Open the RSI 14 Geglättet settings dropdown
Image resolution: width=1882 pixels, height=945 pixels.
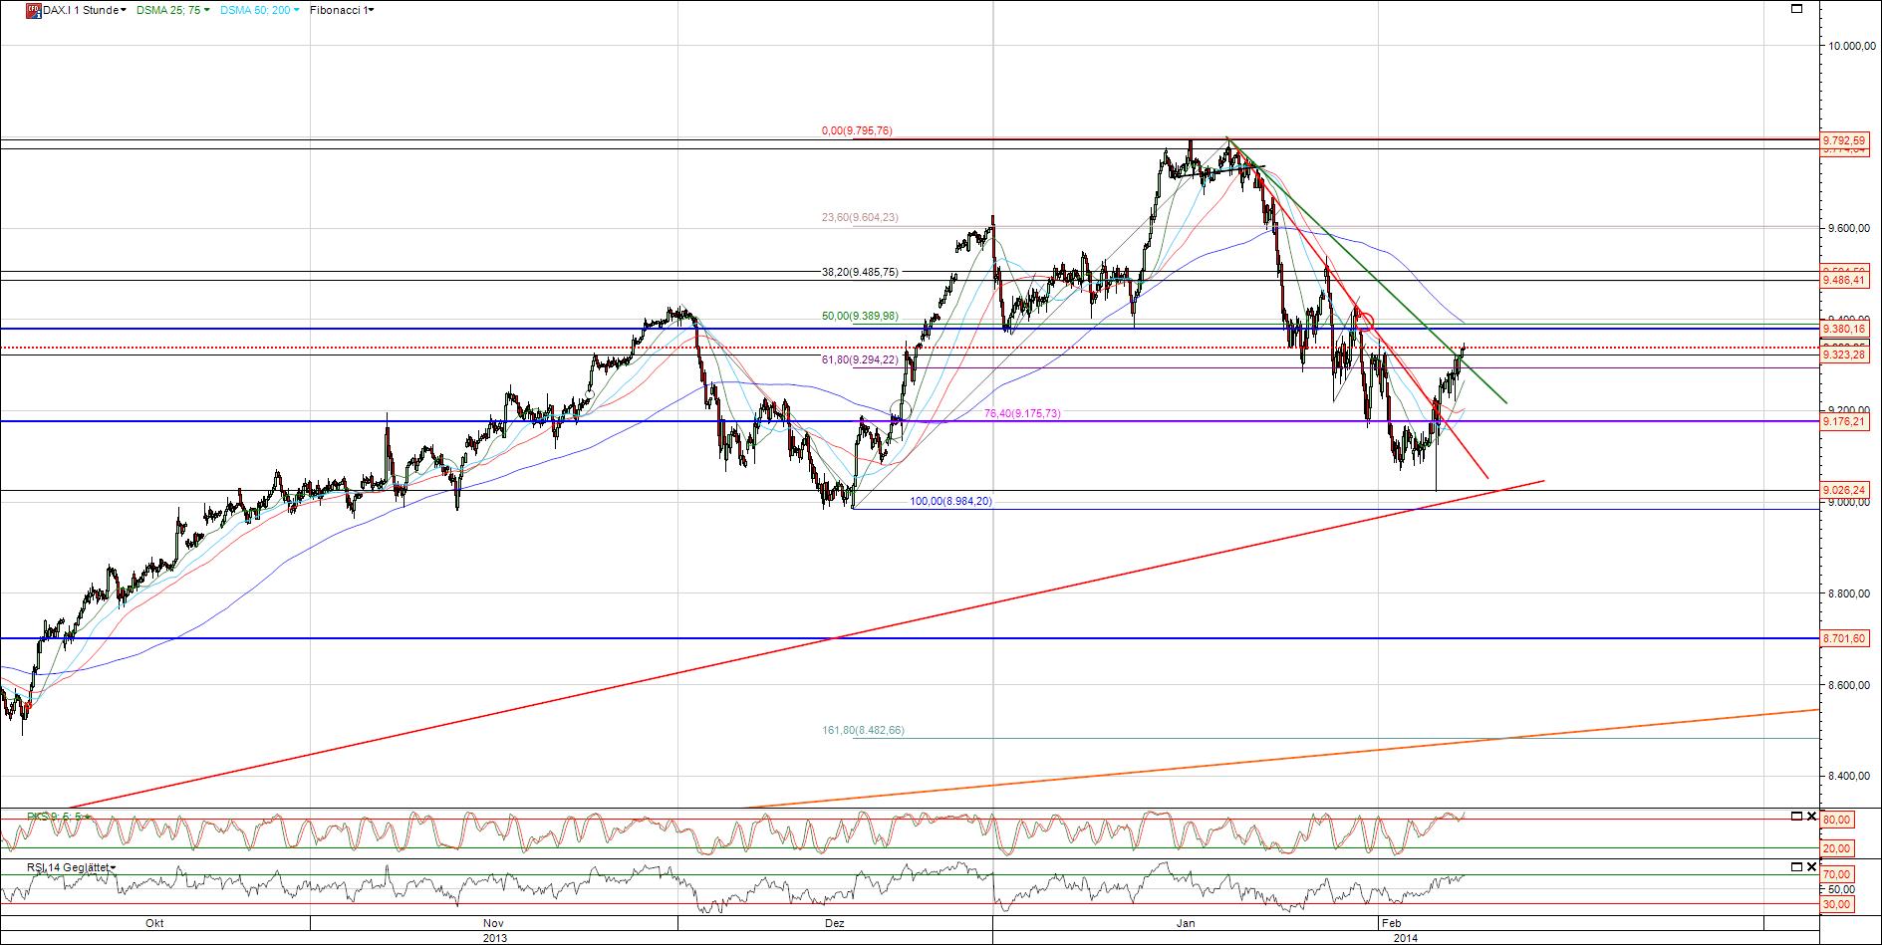tap(113, 867)
